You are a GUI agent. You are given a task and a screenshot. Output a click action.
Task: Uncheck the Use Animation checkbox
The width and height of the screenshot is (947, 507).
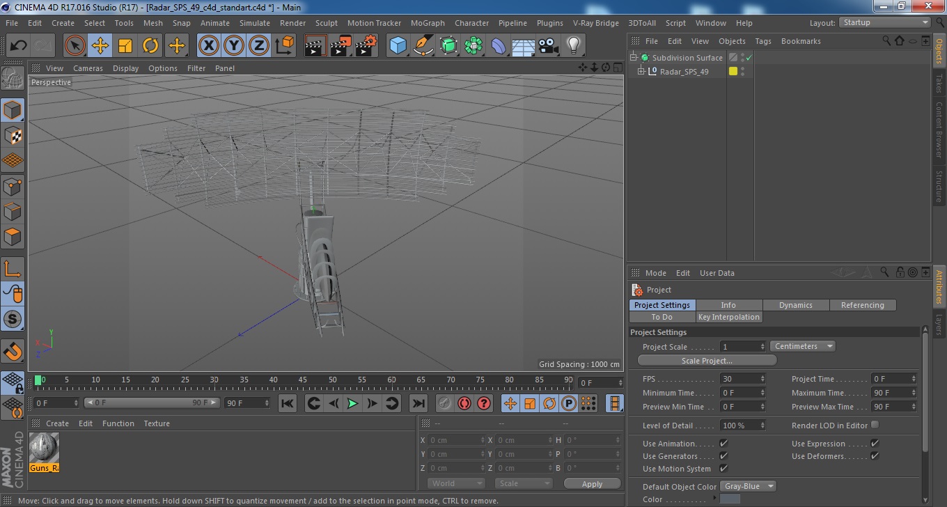(723, 444)
